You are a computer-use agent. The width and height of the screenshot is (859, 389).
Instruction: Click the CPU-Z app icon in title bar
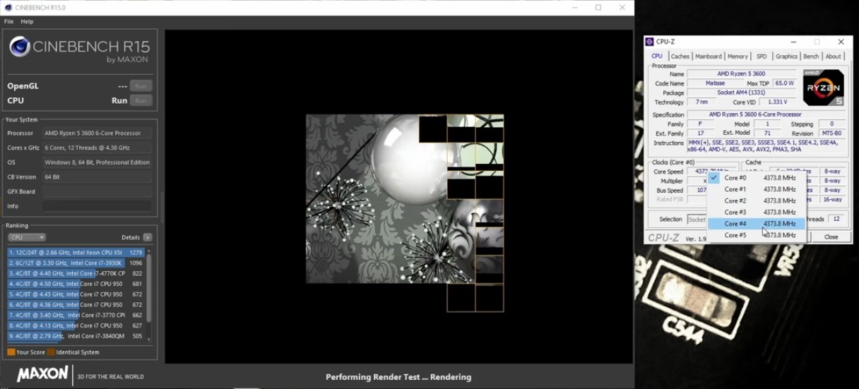(650, 42)
